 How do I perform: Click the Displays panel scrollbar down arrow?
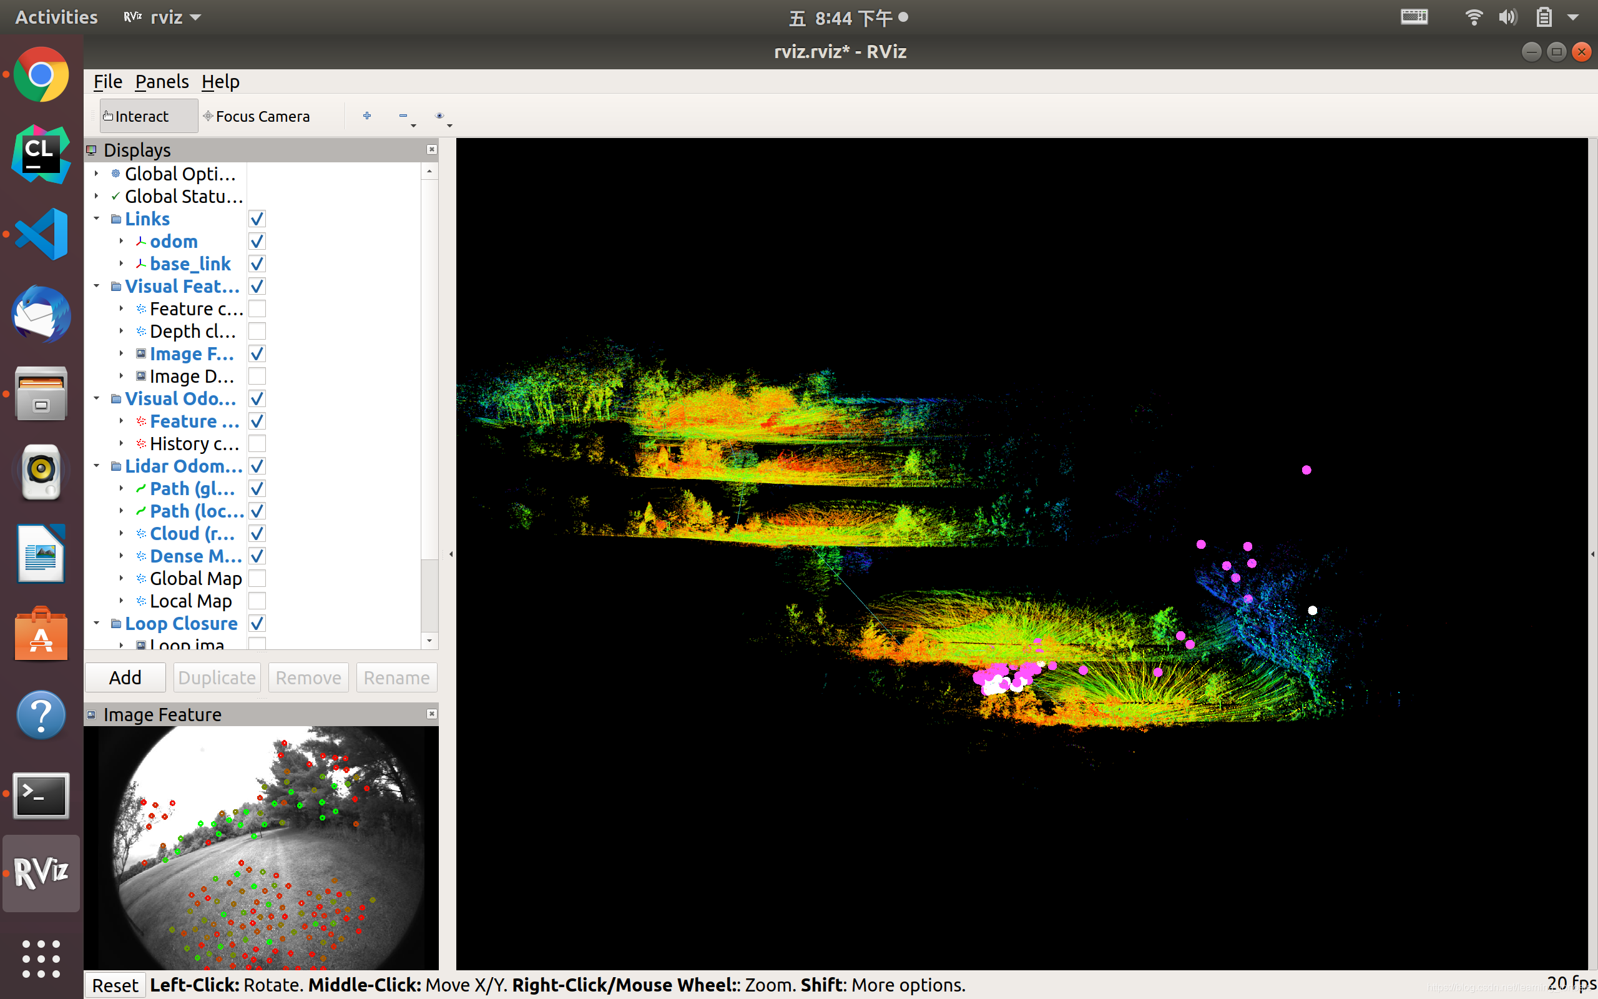point(429,640)
